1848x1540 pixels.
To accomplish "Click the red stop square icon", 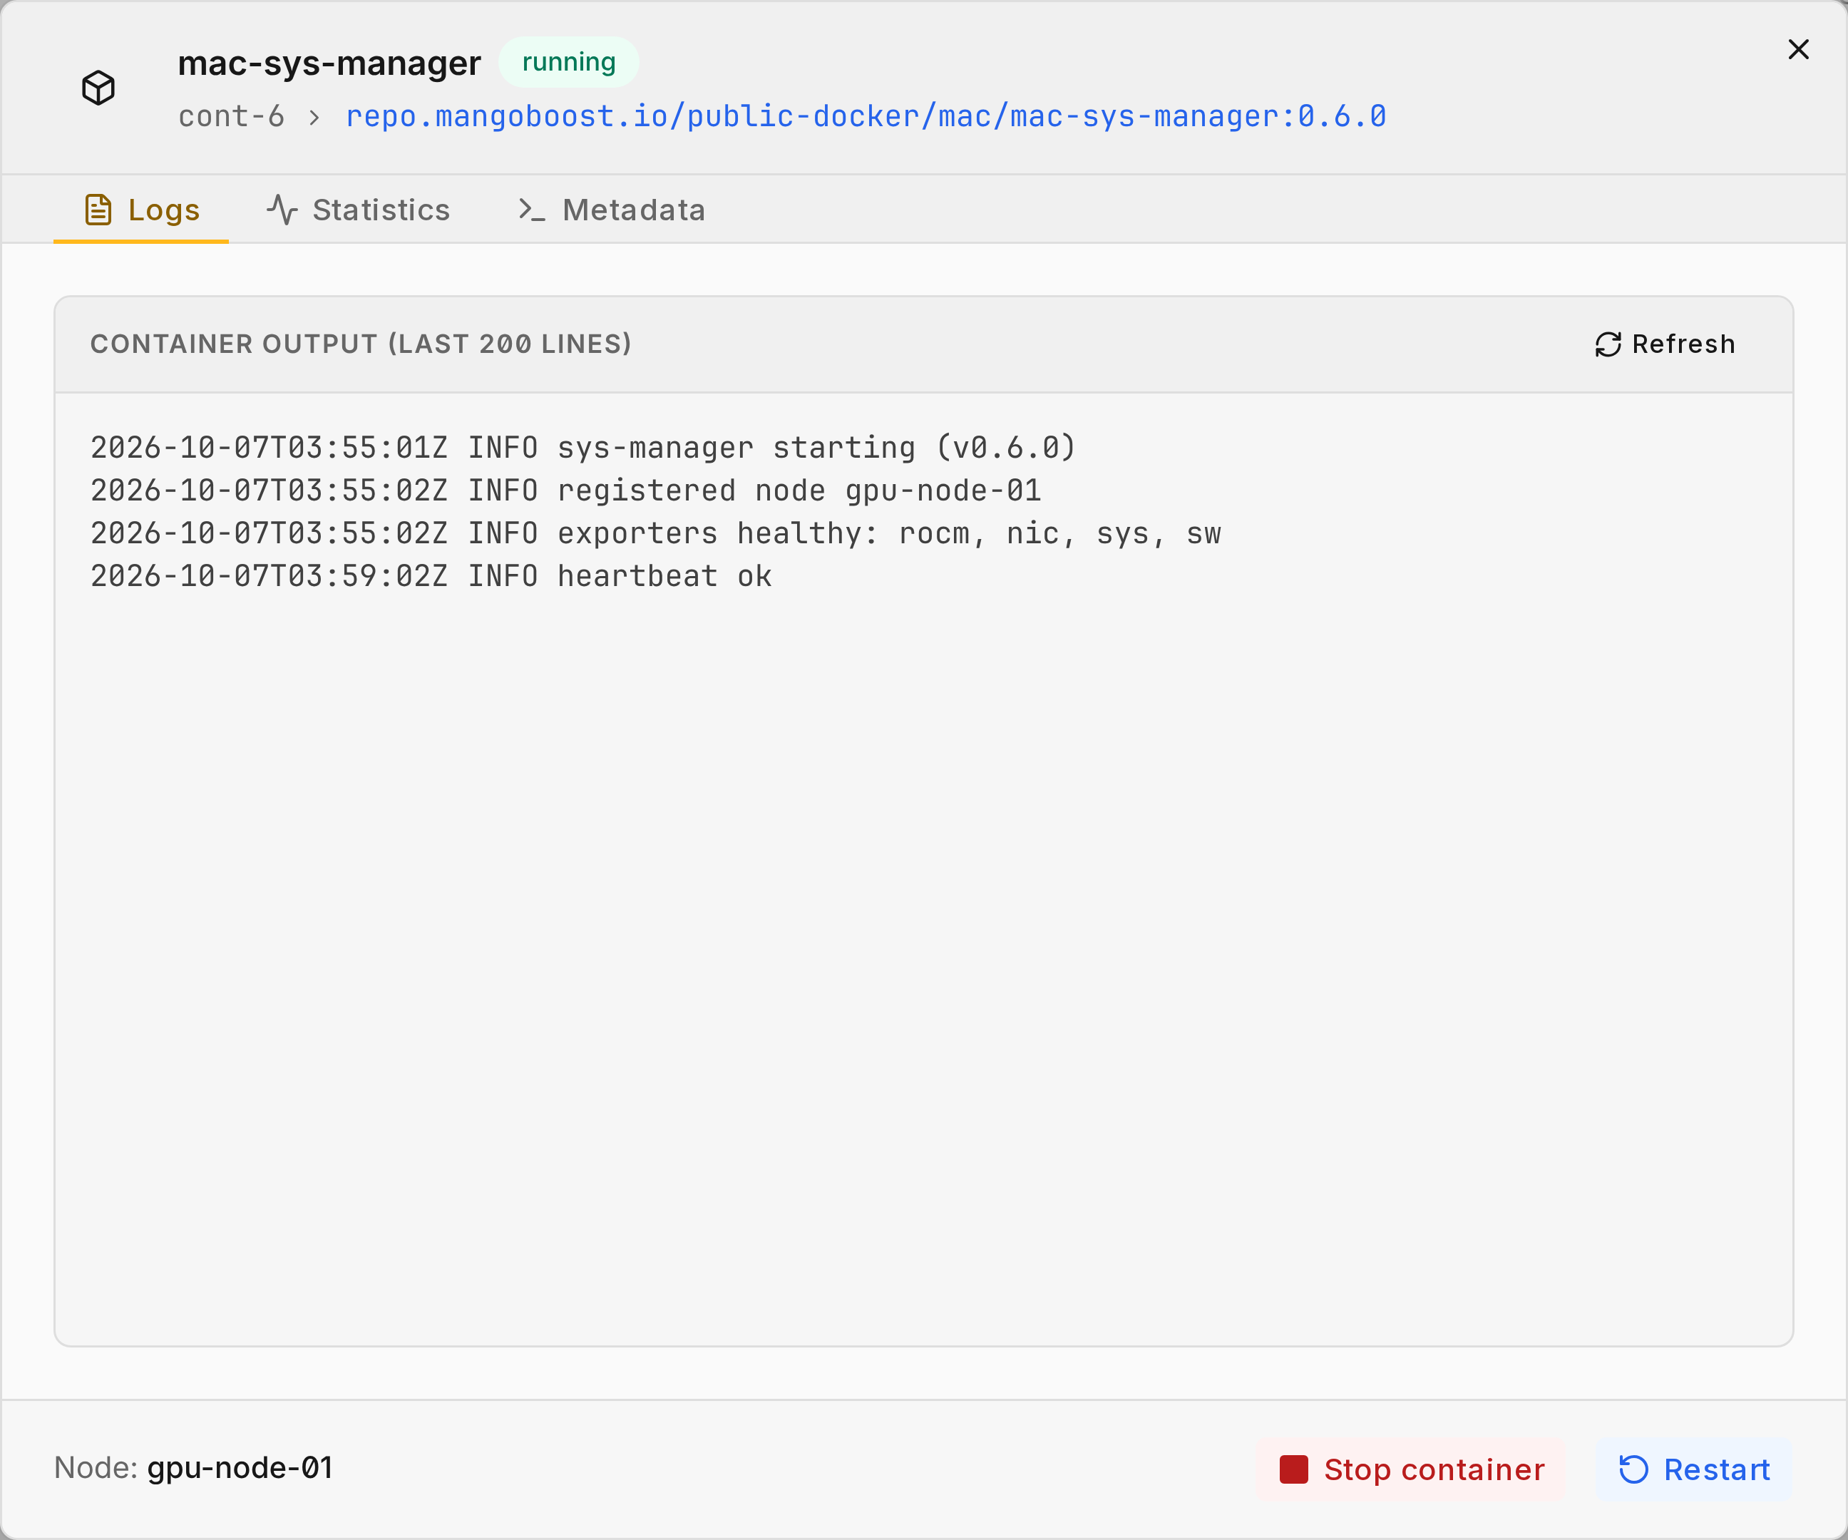I will 1293,1469.
